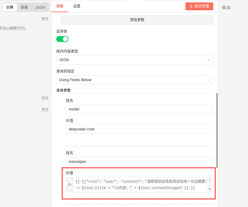Image resolution: width=248 pixels, height=207 pixels.
Task: Open expression editor icon in messages value field
Action: 210,189
